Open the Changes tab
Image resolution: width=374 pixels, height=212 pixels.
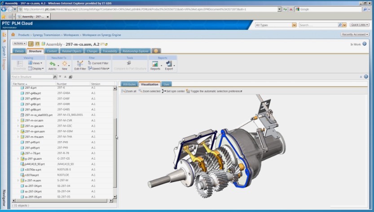click(92, 51)
